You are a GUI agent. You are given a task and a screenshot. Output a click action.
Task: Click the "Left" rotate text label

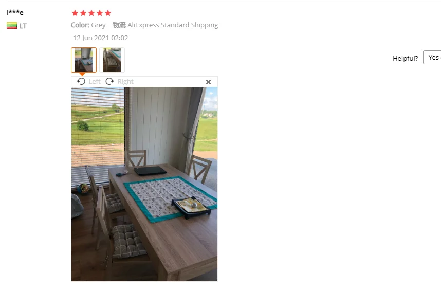pyautogui.click(x=95, y=82)
